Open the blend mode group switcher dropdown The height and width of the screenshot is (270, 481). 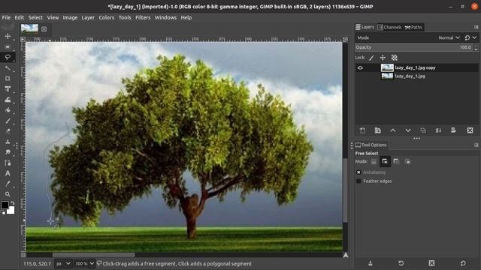[x=470, y=37]
